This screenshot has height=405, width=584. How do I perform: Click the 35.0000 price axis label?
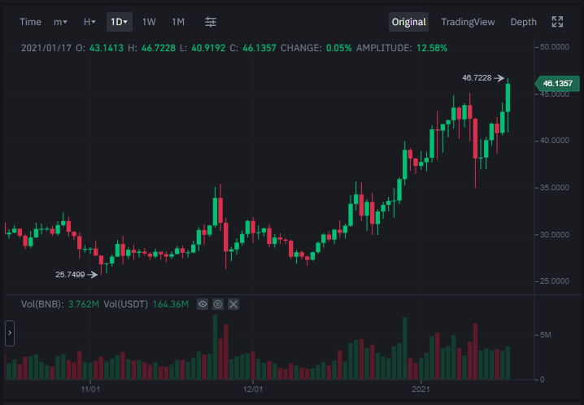(x=555, y=188)
